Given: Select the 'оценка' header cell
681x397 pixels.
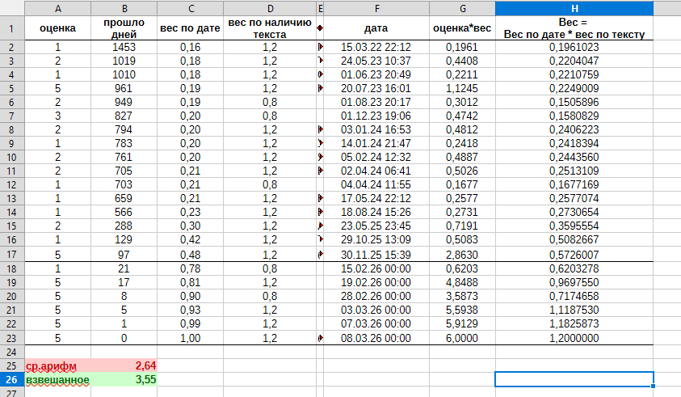Looking at the screenshot, I should point(57,28).
